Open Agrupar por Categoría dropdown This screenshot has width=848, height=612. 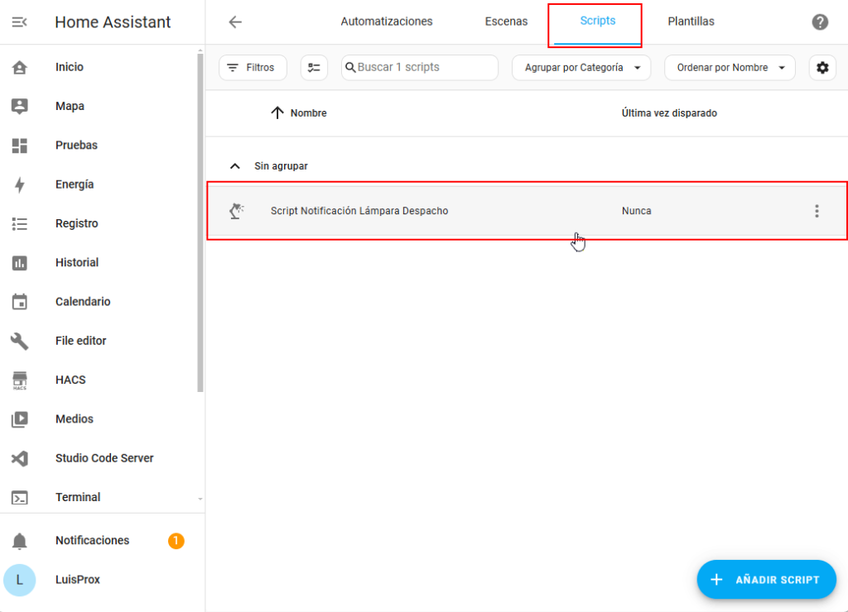tap(581, 68)
